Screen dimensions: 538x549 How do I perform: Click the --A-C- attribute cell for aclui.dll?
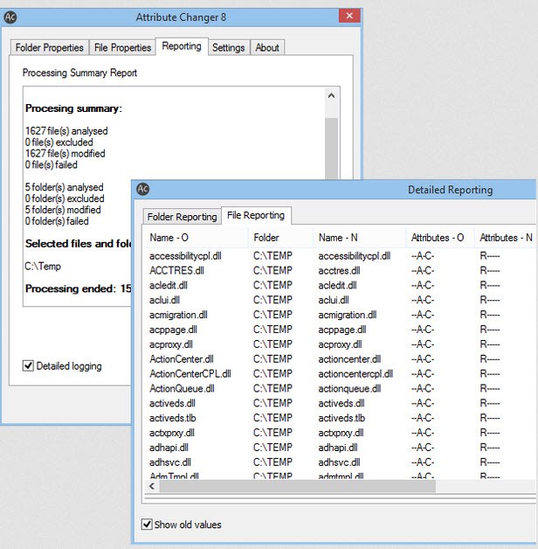[423, 300]
